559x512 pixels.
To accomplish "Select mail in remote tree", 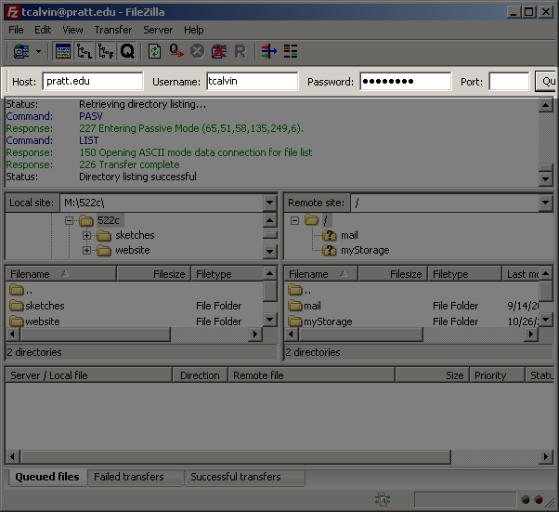I will [x=349, y=235].
